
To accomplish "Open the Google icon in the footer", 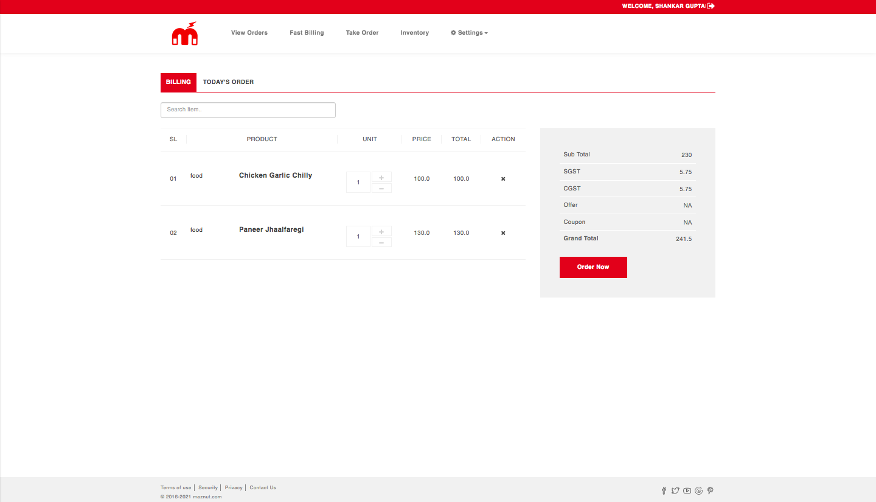I will (x=699, y=490).
